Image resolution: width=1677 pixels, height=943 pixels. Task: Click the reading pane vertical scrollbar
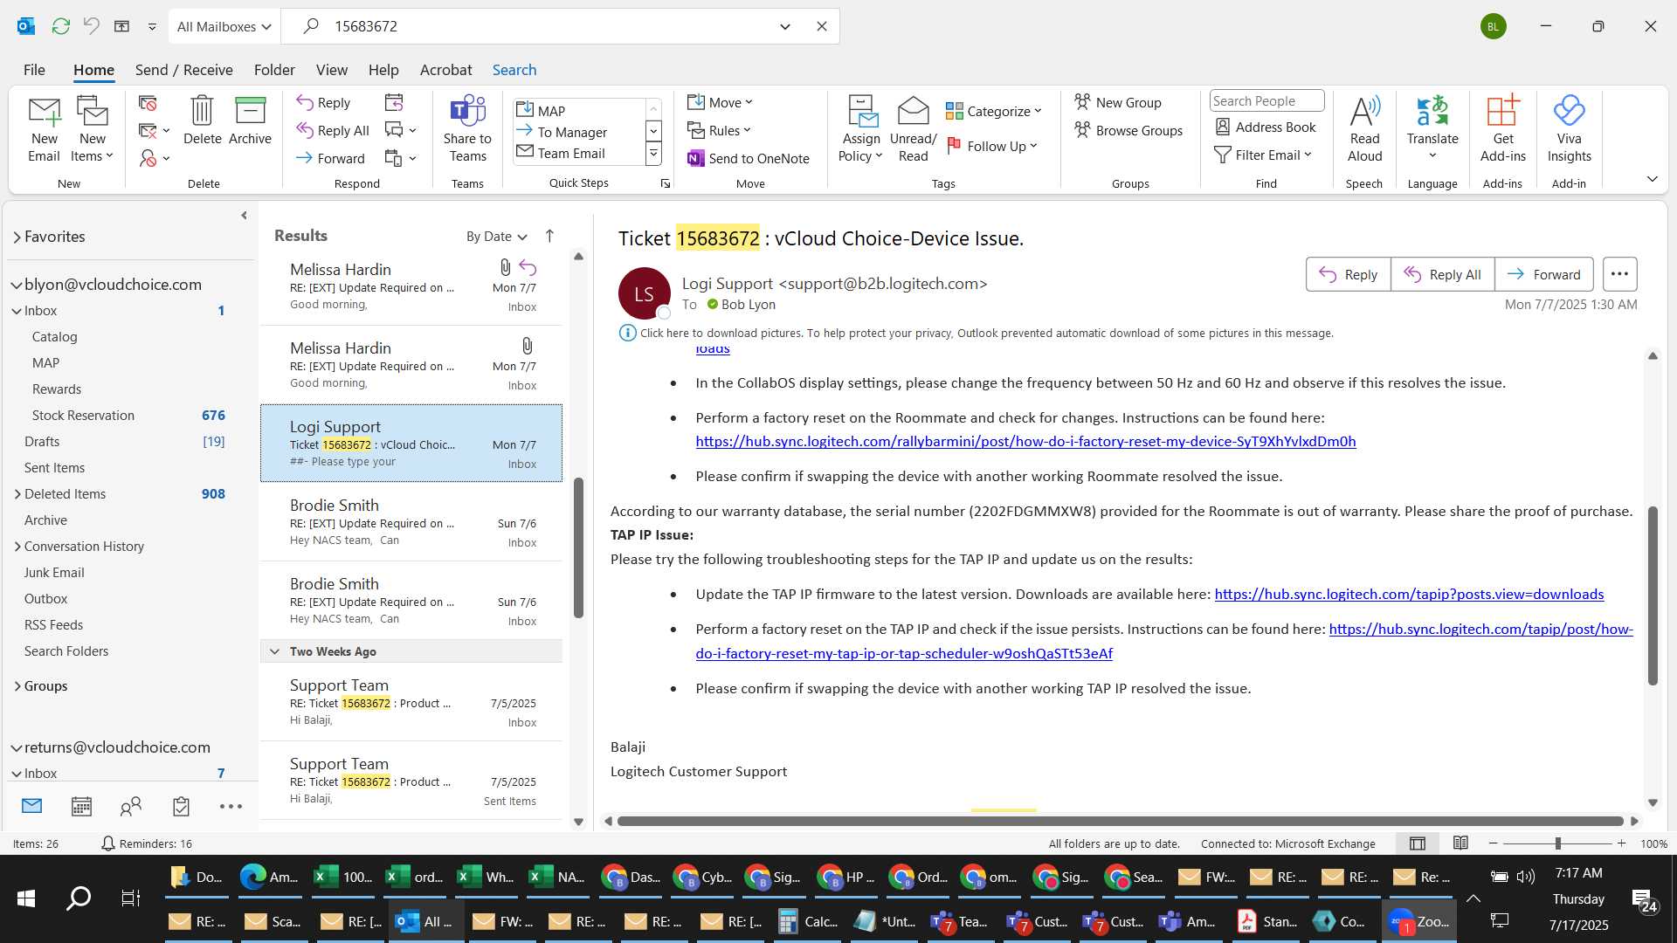click(x=1652, y=595)
